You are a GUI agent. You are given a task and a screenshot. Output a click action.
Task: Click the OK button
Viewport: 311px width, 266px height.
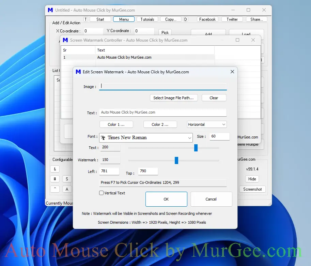166,199
